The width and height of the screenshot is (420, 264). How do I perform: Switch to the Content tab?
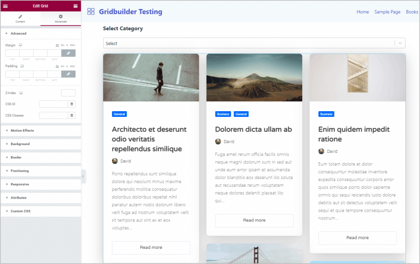pos(20,19)
